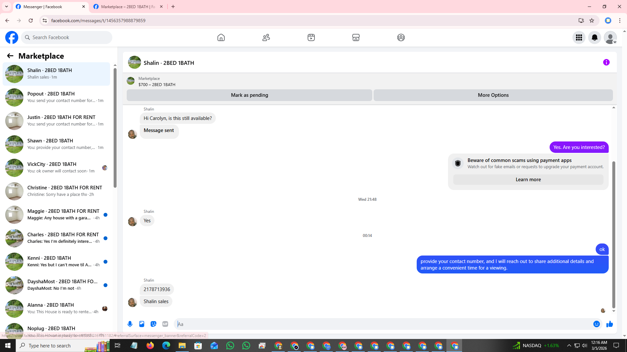Viewport: 627px width, 352px height.
Task: Click Learn more about payment scams
Action: tap(528, 180)
